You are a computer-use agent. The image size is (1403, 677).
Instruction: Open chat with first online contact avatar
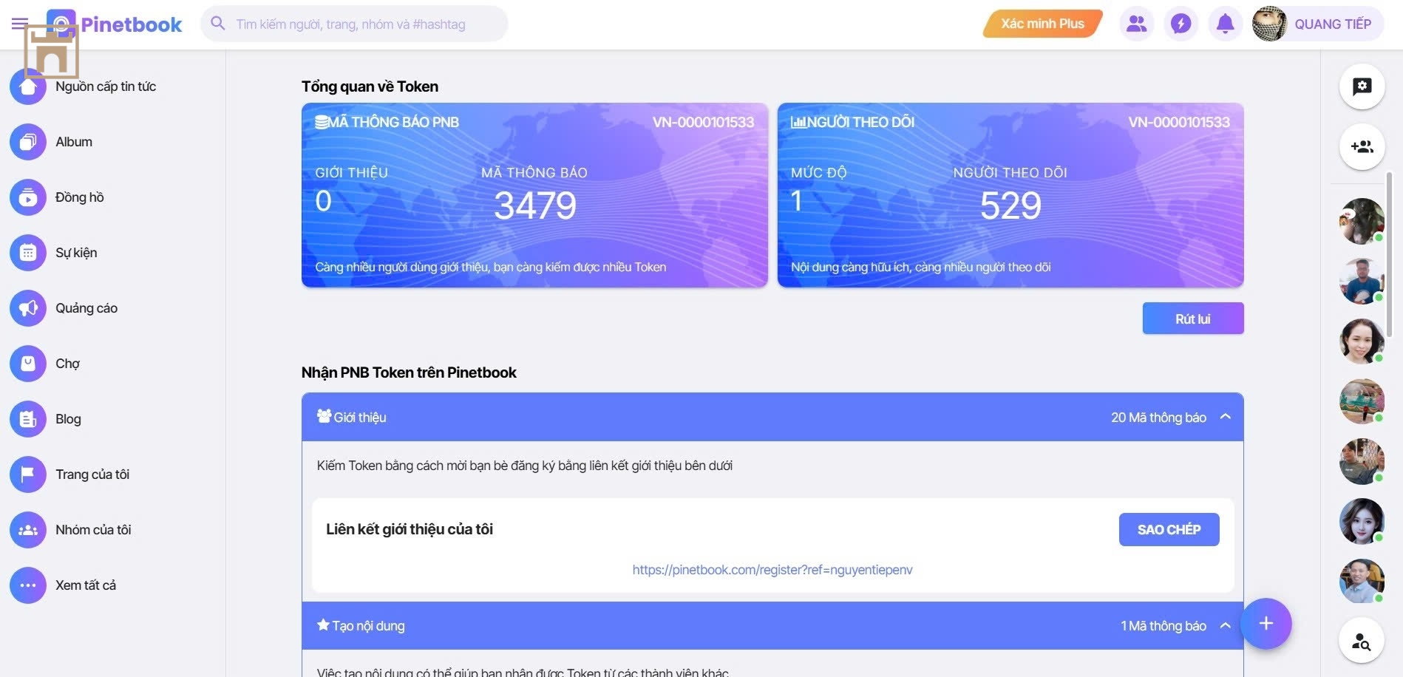point(1362,221)
